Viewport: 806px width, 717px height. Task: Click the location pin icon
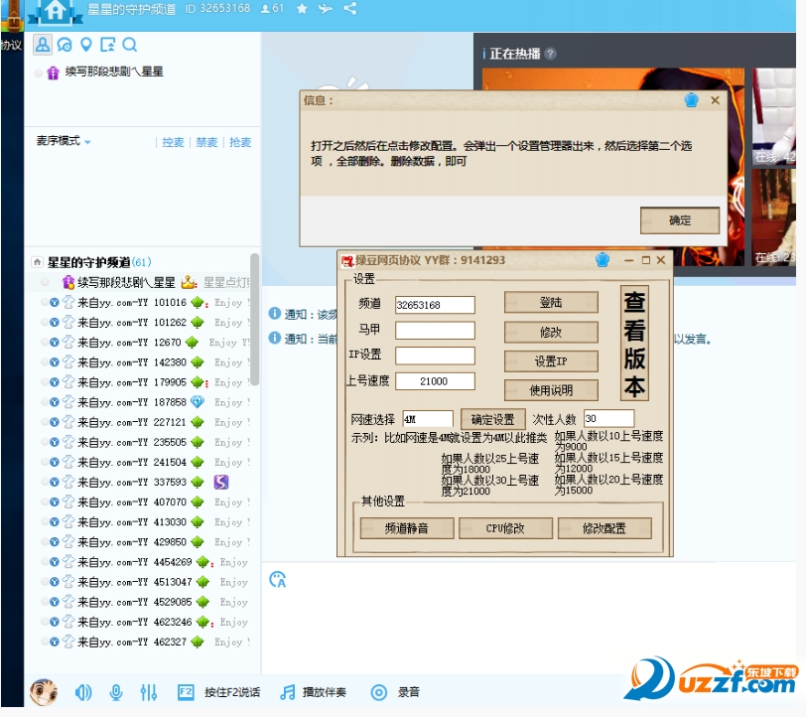point(85,45)
